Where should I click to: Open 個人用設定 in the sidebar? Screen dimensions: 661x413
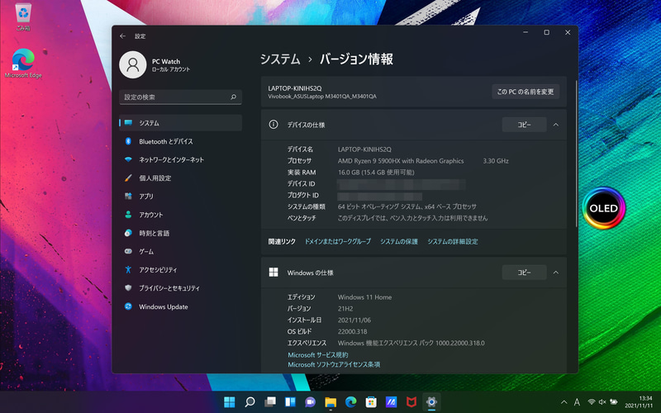[180, 178]
